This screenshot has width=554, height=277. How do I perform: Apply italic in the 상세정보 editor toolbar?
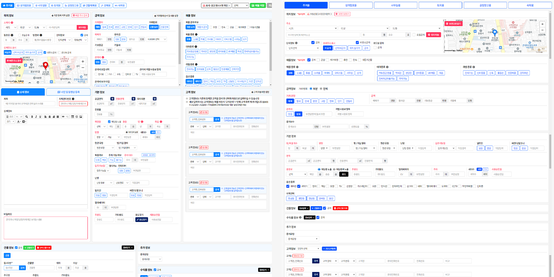36,117
